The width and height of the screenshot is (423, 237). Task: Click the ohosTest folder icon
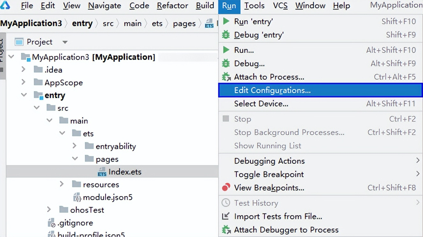click(64, 210)
